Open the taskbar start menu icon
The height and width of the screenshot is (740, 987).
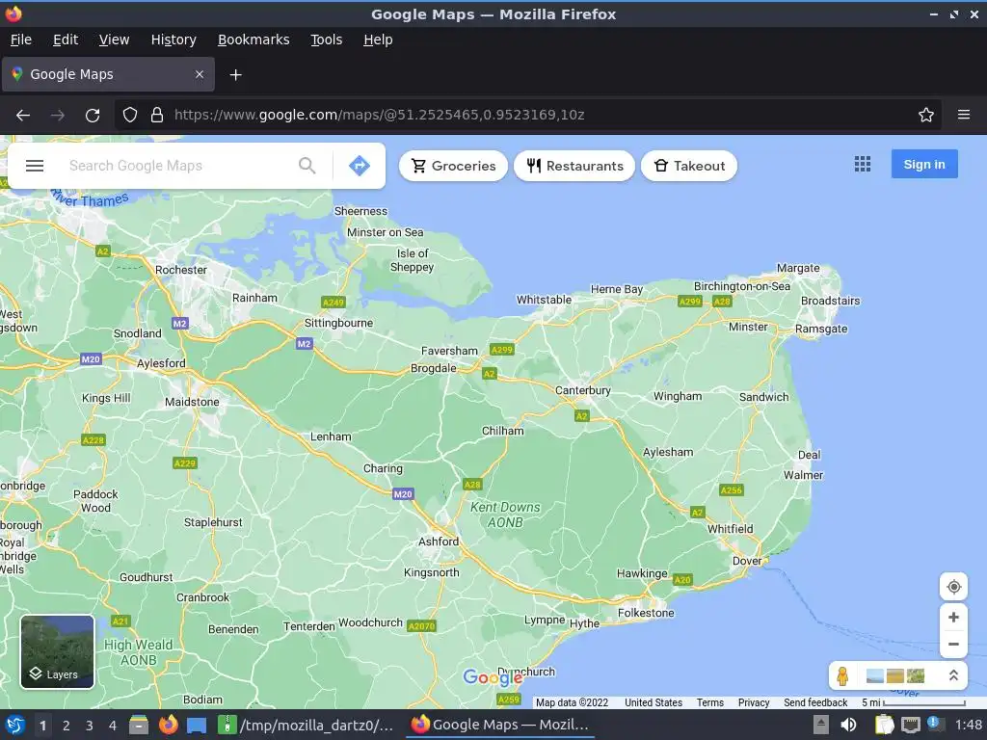point(14,726)
